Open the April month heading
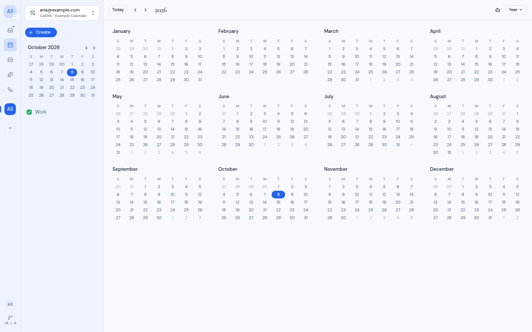 pyautogui.click(x=435, y=31)
